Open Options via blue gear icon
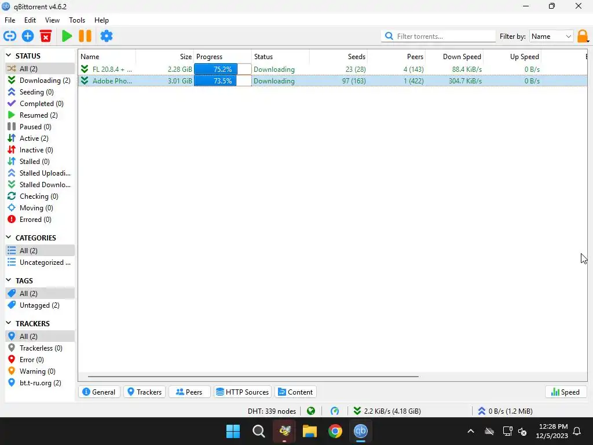The height and width of the screenshot is (445, 593). point(107,37)
